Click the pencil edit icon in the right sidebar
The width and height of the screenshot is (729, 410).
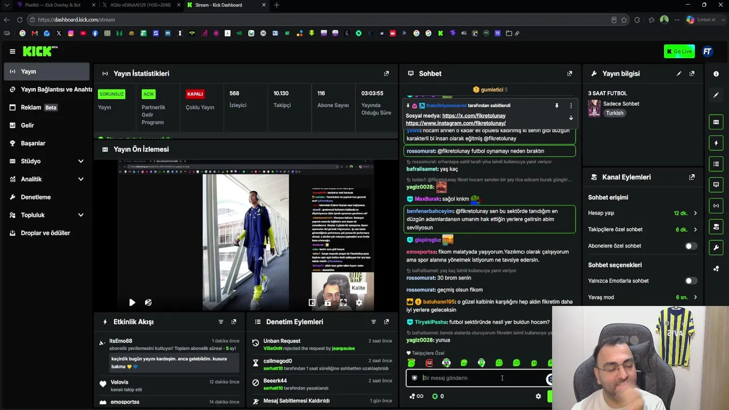716,95
